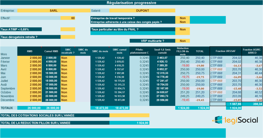Select the yellow cell beside Taux AT/MP < 0,69%
Screen dimensions: 263x138
[68, 29]
